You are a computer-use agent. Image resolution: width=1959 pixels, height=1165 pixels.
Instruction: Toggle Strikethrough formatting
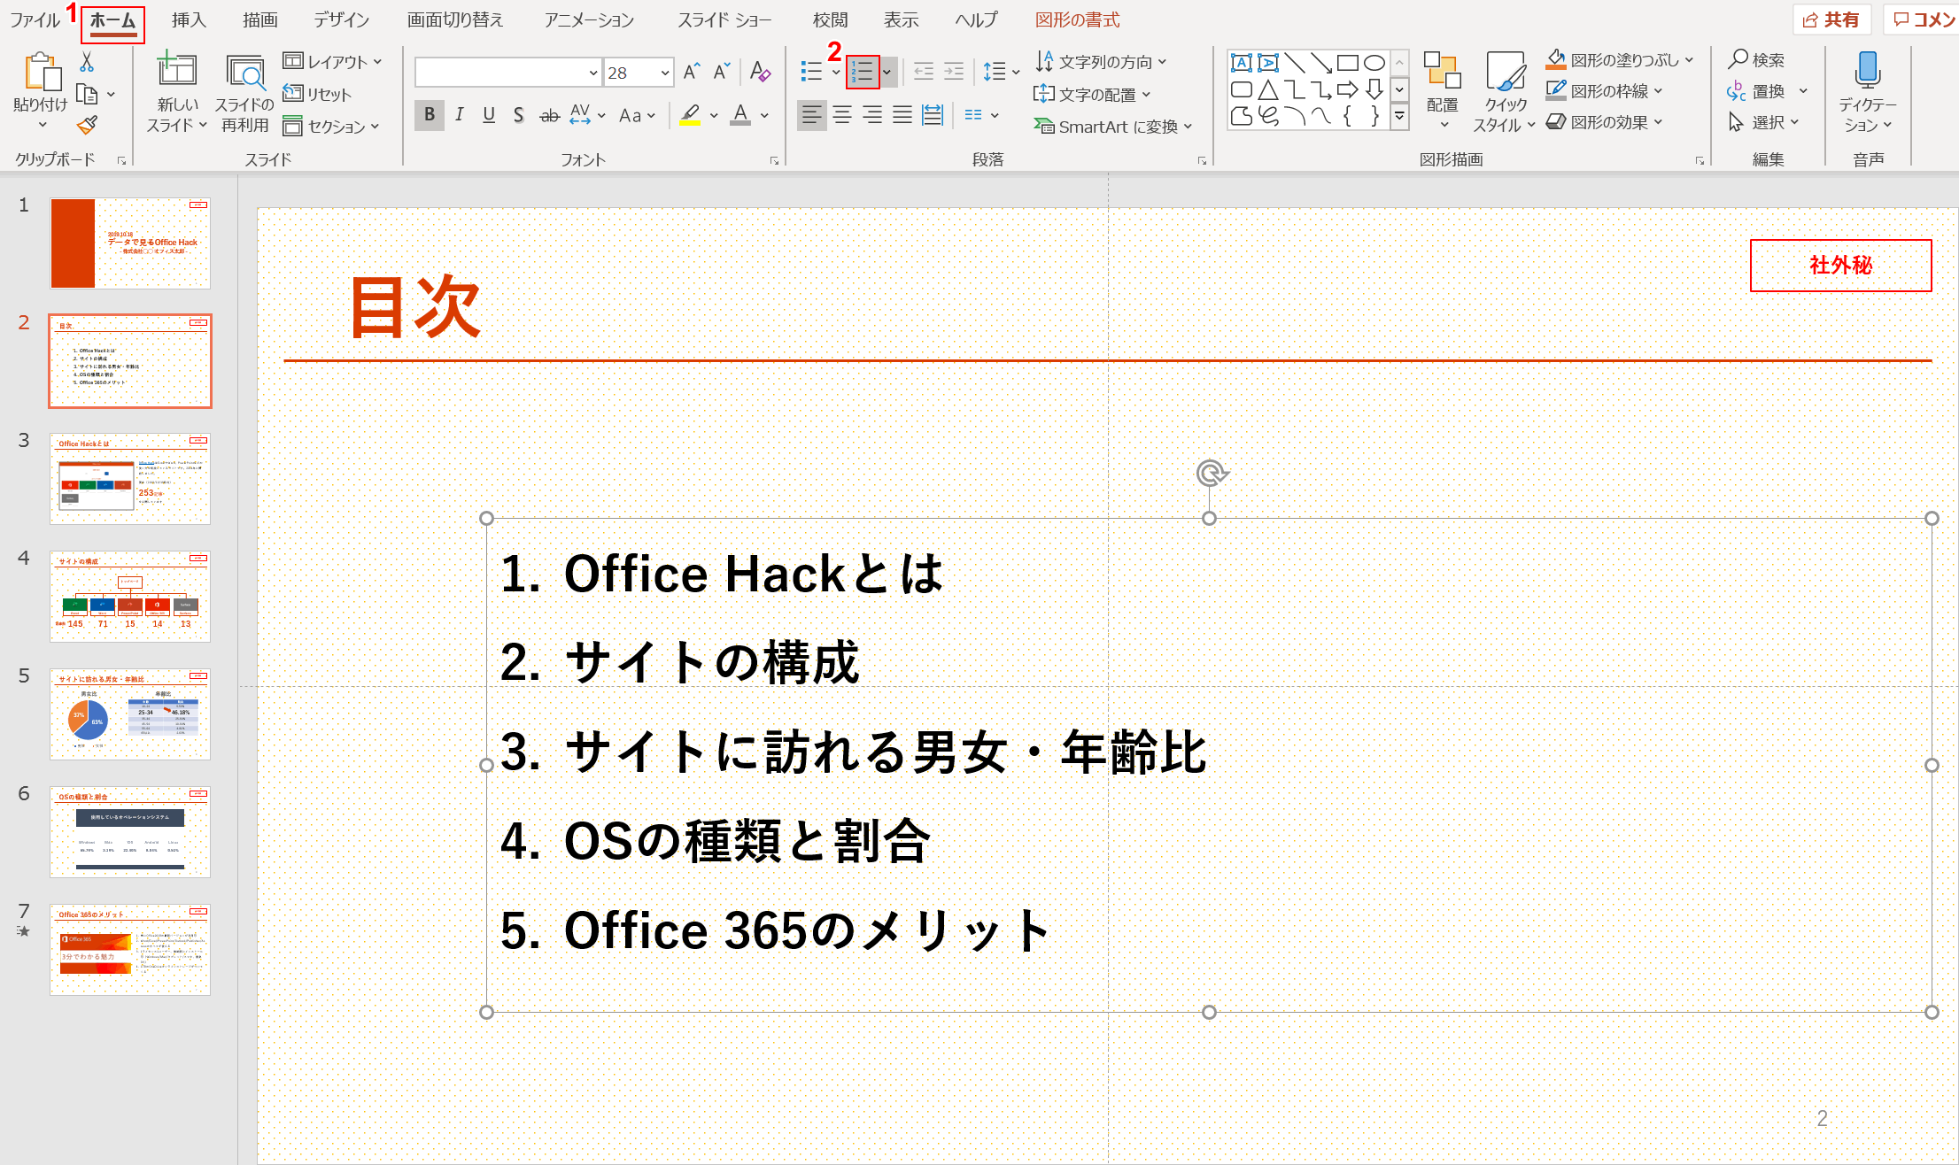(x=550, y=115)
